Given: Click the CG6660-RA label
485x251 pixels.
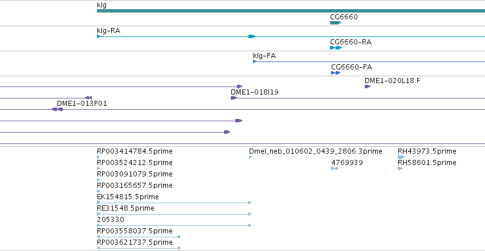Looking at the screenshot, I should (x=350, y=42).
